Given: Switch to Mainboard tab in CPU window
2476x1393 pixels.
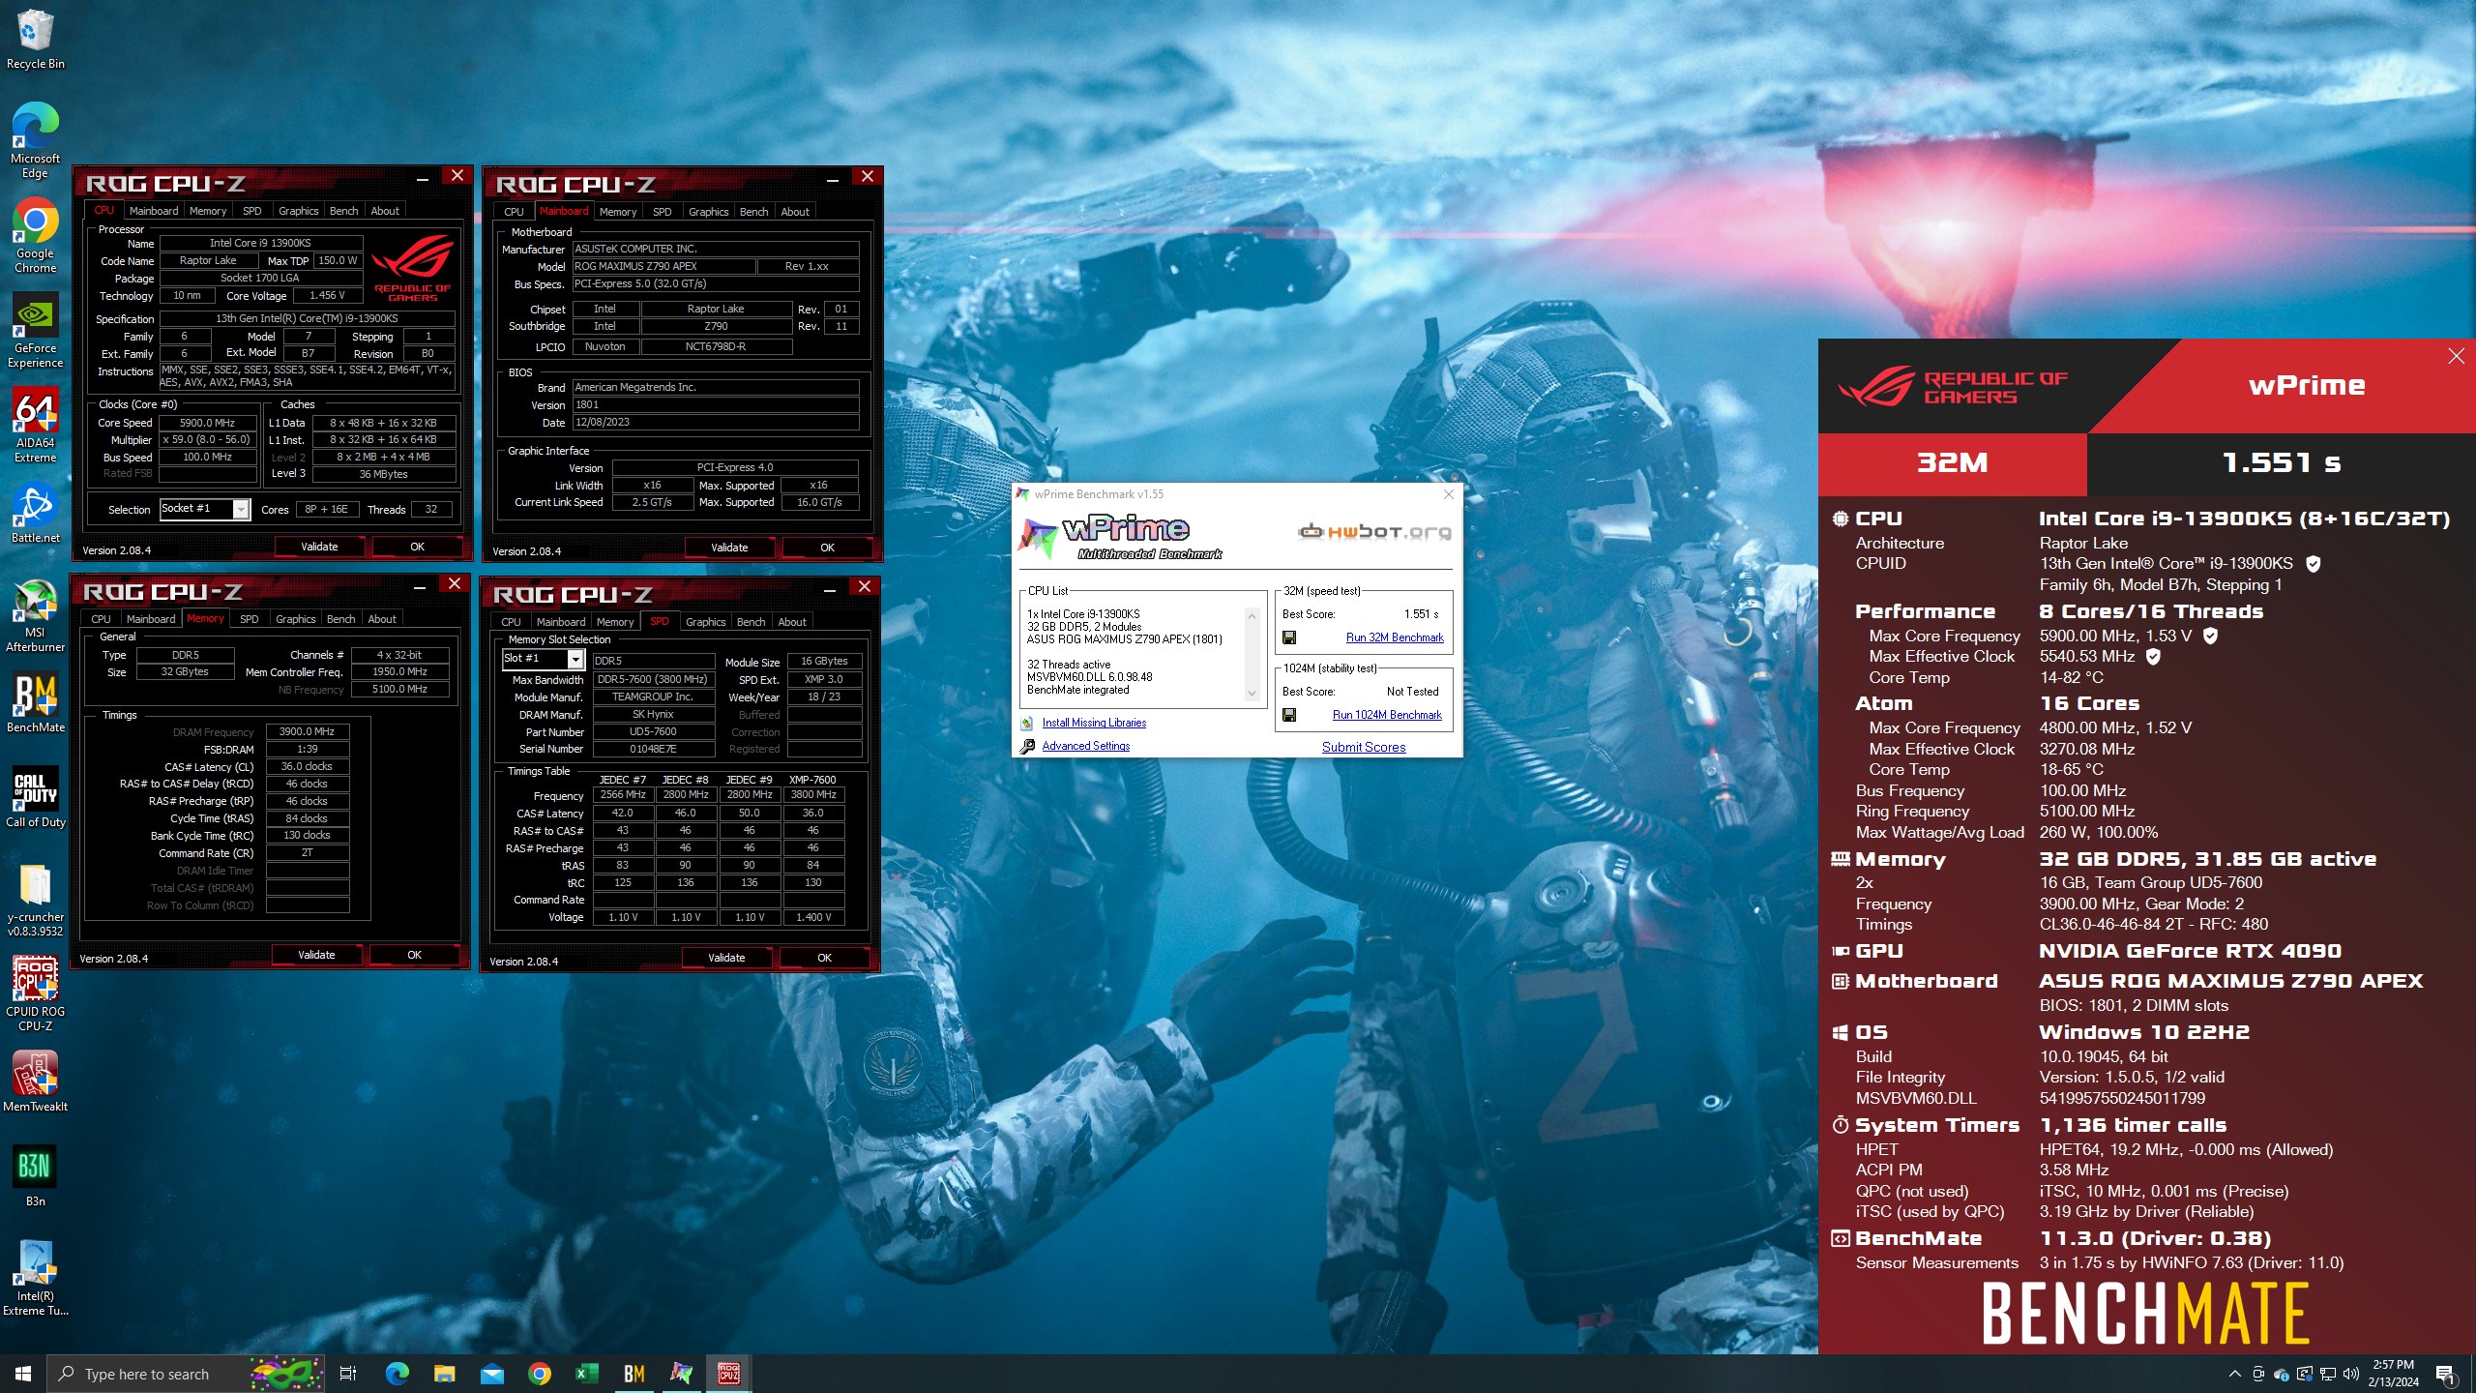Looking at the screenshot, I should [154, 211].
